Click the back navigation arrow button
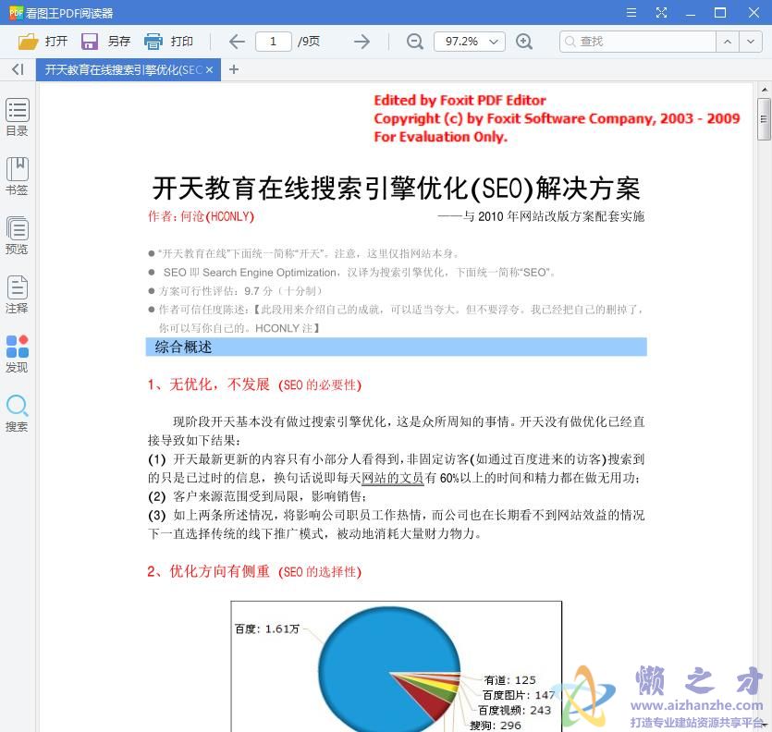The height and width of the screenshot is (732, 772). tap(236, 41)
